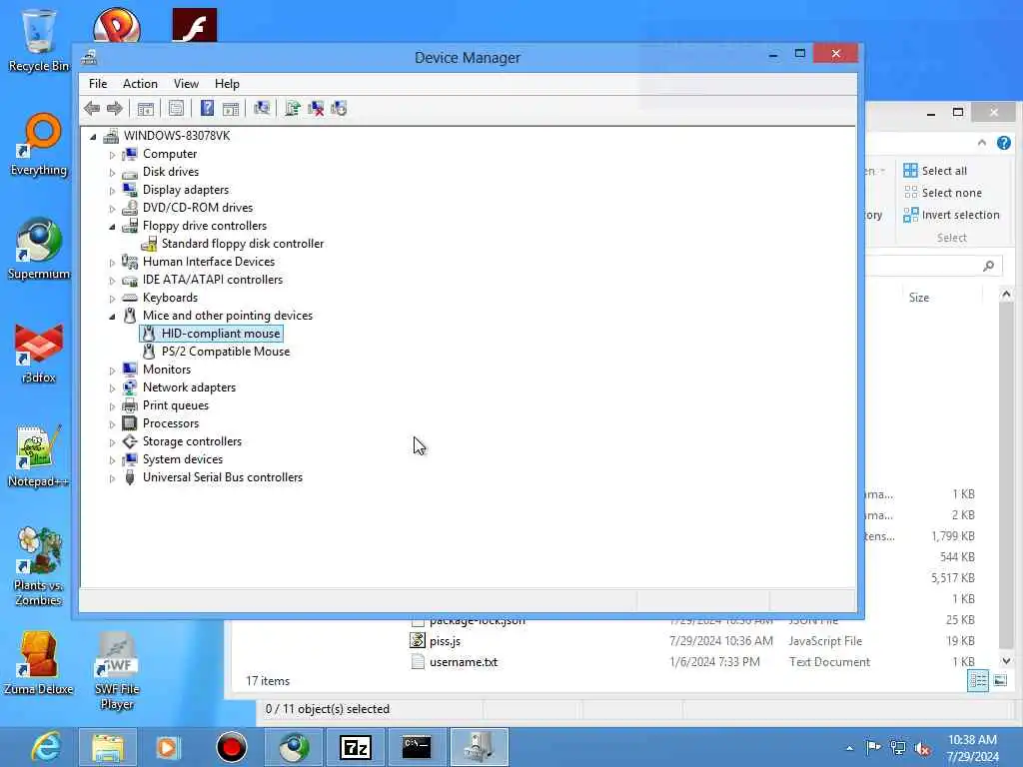Expand the Network adapters category
The height and width of the screenshot is (767, 1023).
point(112,388)
